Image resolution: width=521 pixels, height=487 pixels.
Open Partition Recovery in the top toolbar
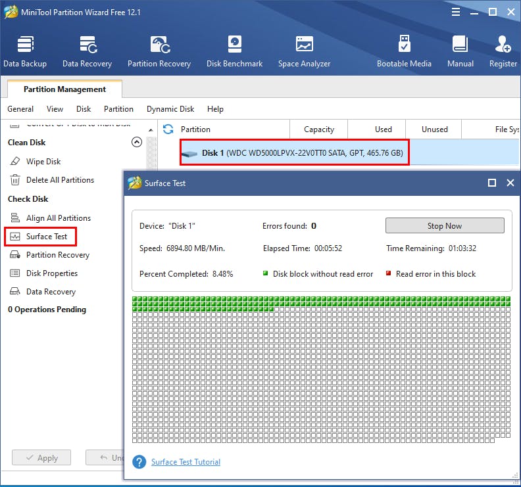(159, 51)
